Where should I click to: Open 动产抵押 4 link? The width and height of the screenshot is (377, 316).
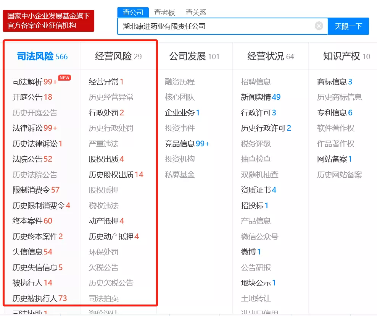click(x=106, y=221)
